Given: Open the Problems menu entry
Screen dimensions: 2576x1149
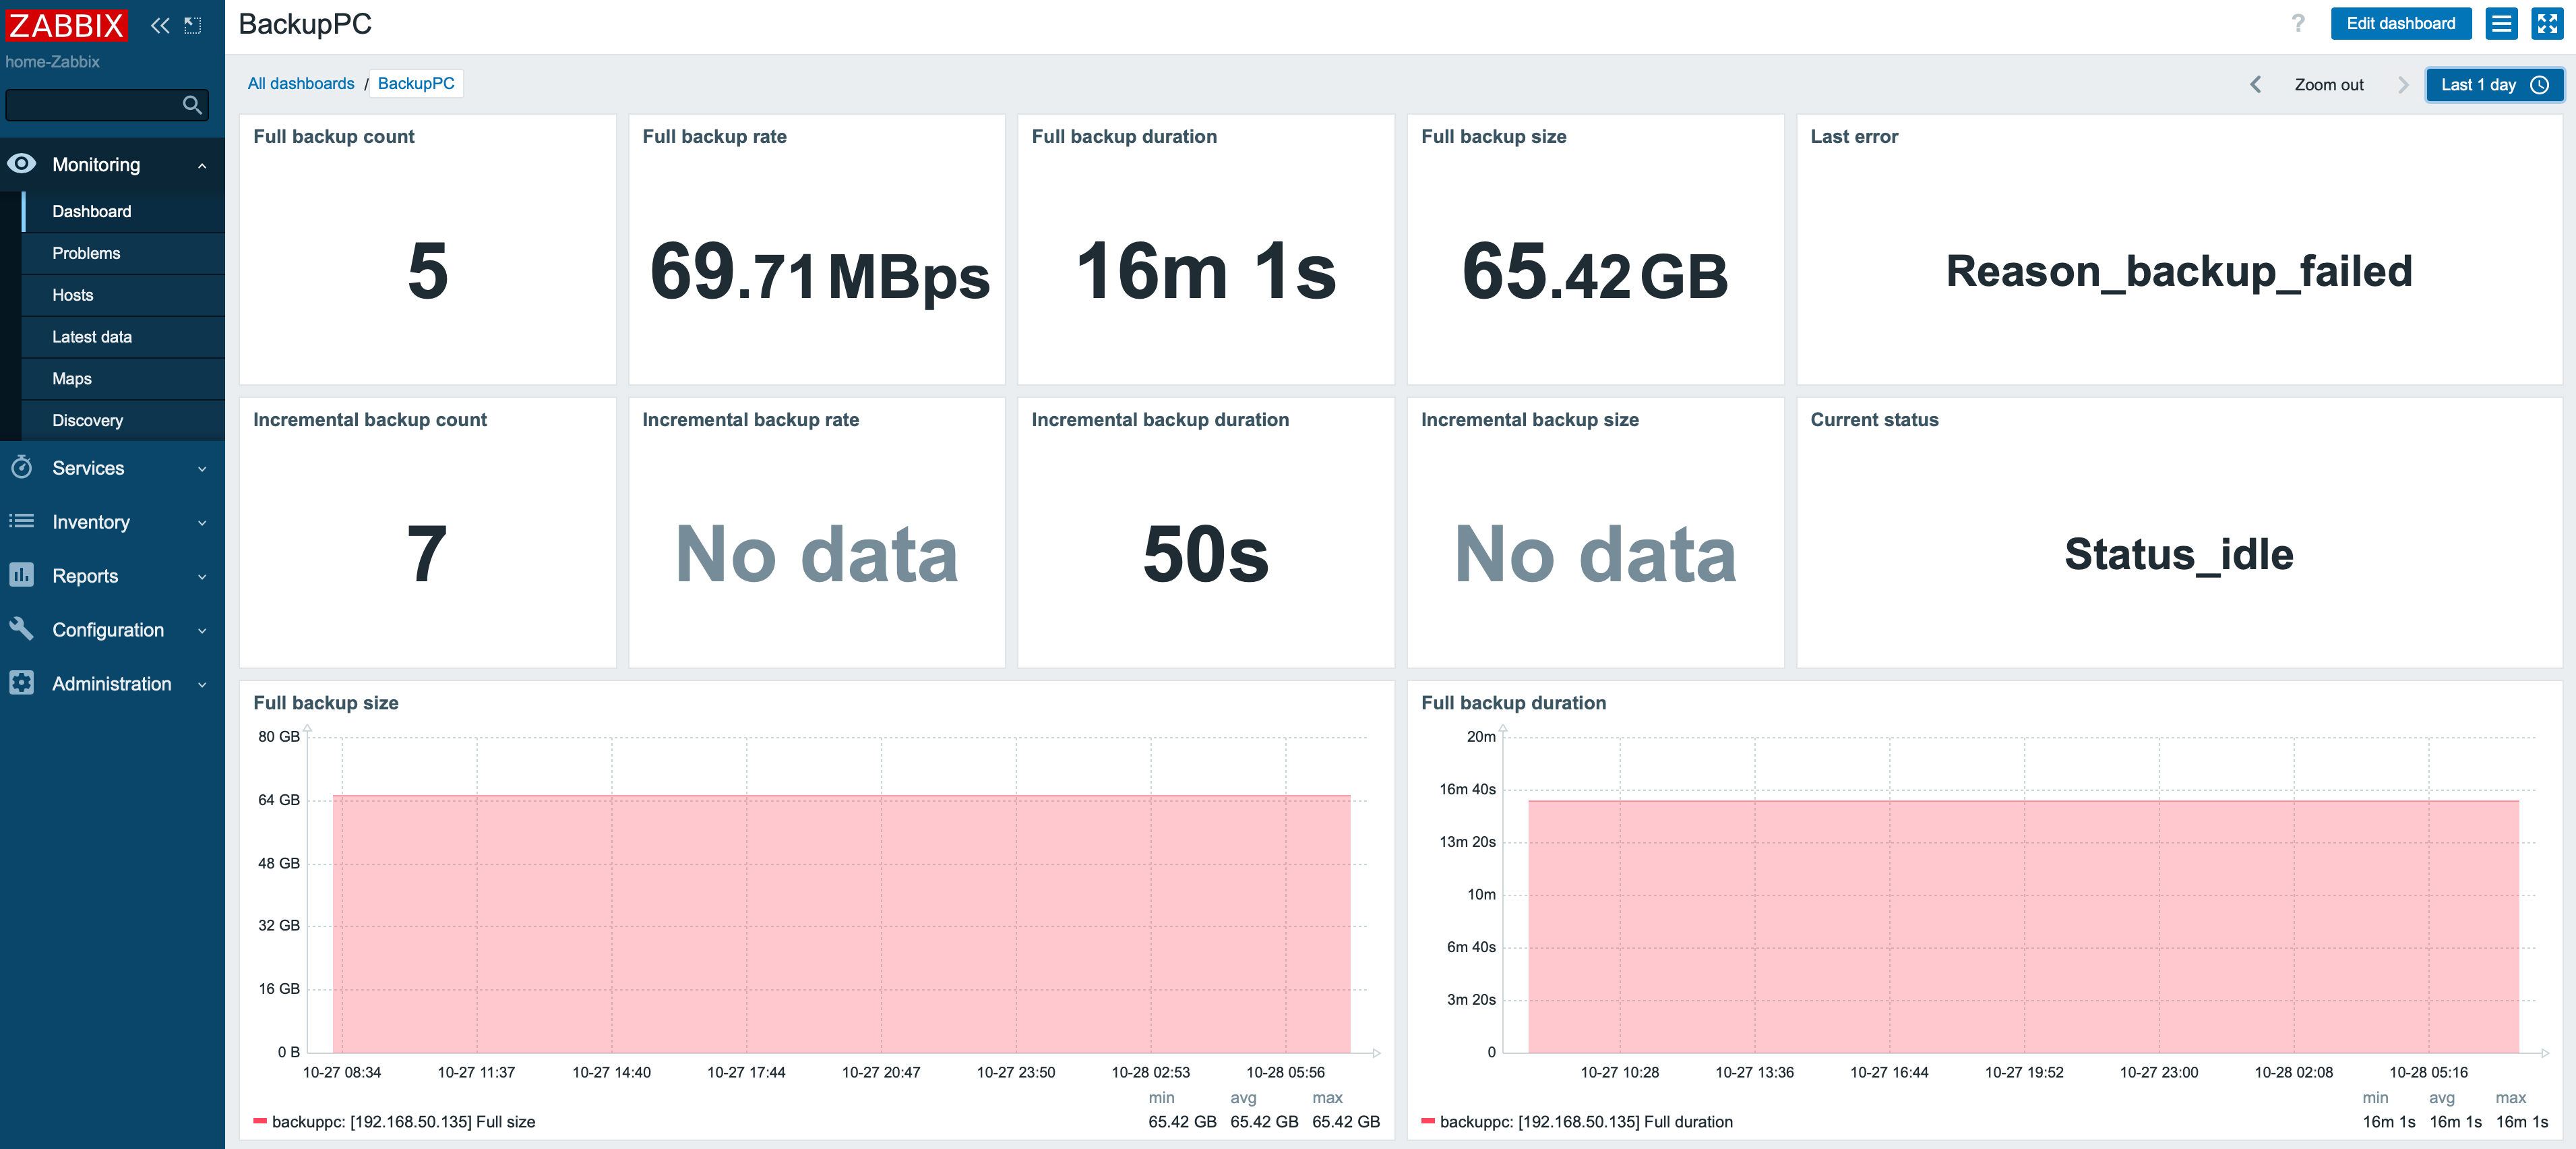Looking at the screenshot, I should tap(86, 254).
